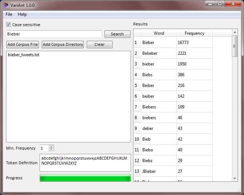
Task: Open the Help menu
Action: 22,14
